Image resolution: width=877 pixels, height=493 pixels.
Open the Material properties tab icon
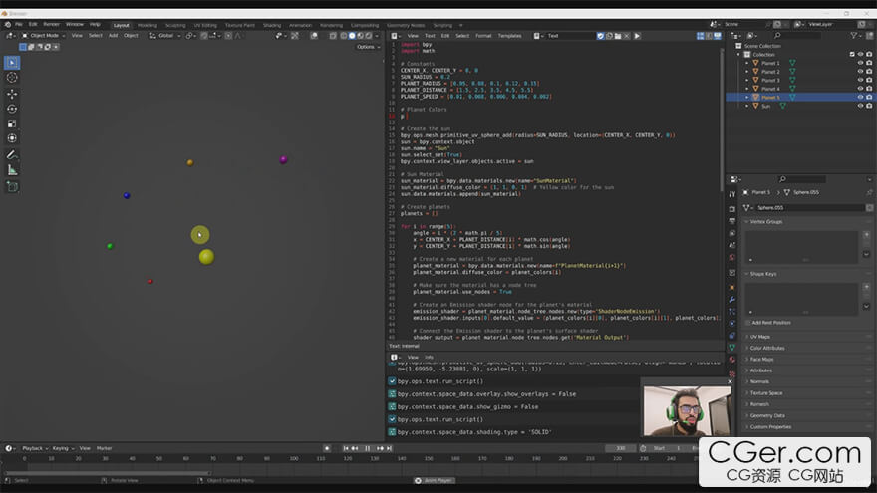point(732,360)
